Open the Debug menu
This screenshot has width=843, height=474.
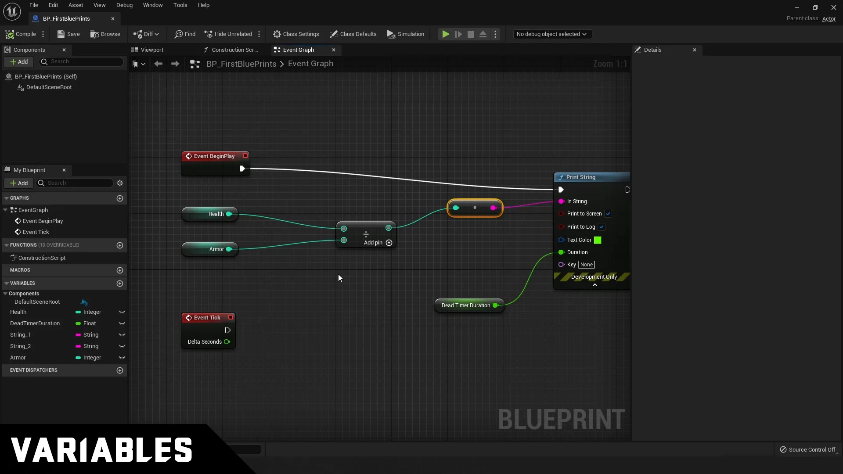(x=124, y=5)
